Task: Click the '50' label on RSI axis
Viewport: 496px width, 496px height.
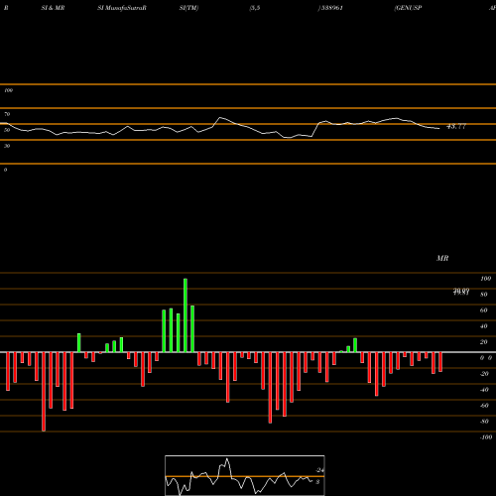Action: click(x=7, y=130)
